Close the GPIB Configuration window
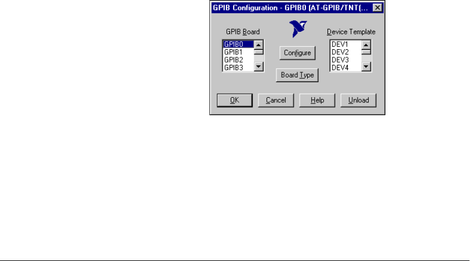This screenshot has height=261, width=470. (377, 8)
